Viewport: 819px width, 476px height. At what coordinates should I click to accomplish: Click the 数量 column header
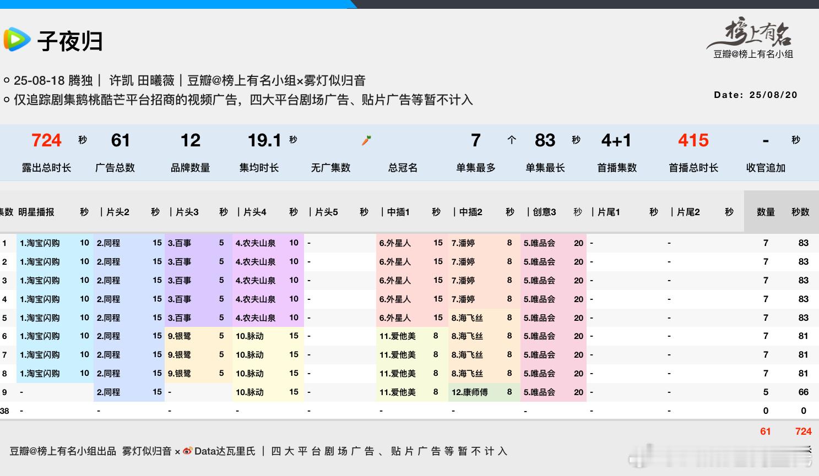(766, 212)
